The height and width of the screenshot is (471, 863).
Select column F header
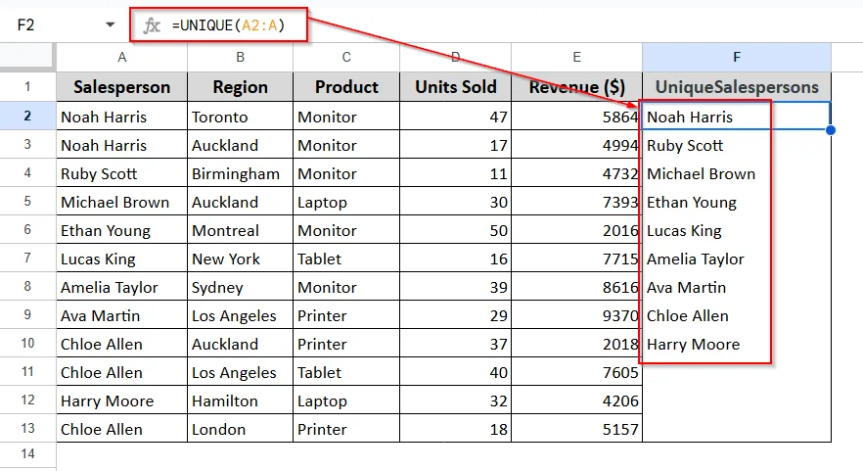(737, 58)
